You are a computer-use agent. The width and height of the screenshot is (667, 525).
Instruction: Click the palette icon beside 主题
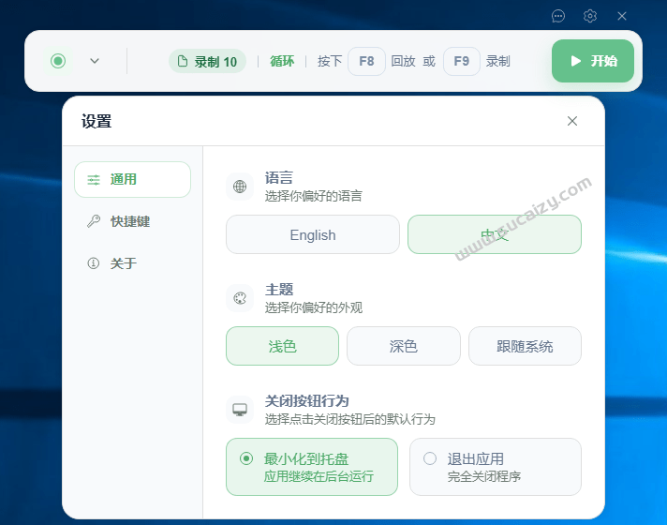click(240, 298)
